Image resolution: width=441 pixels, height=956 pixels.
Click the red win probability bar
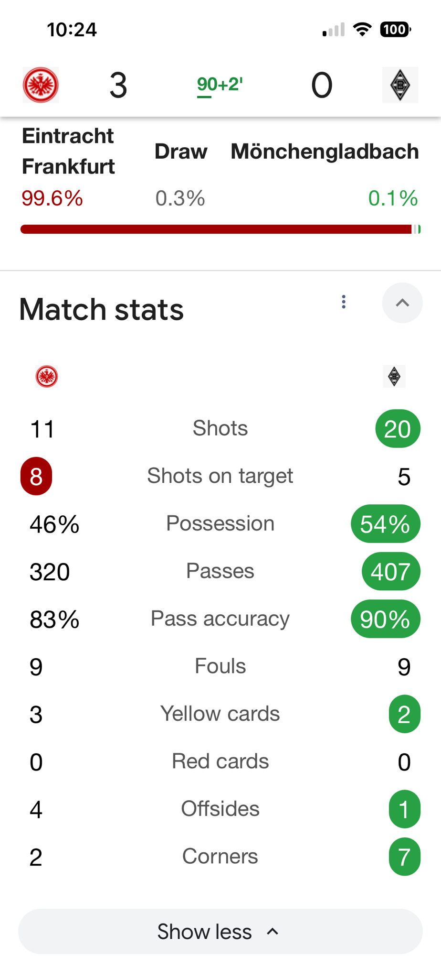pyautogui.click(x=216, y=229)
